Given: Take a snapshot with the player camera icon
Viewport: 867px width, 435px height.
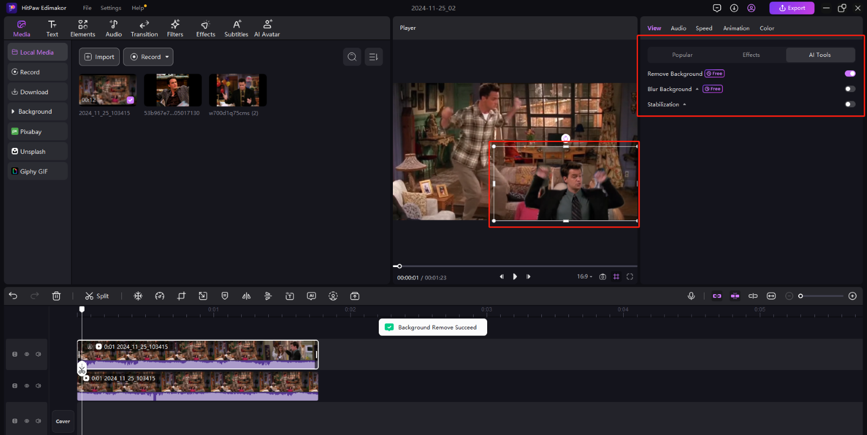Looking at the screenshot, I should pyautogui.click(x=603, y=276).
